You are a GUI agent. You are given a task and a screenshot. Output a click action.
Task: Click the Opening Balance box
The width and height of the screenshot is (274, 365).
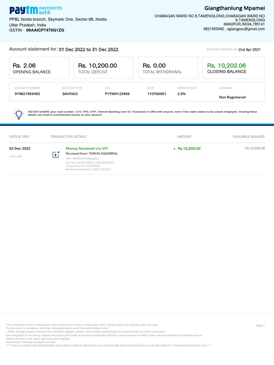(x=39, y=68)
